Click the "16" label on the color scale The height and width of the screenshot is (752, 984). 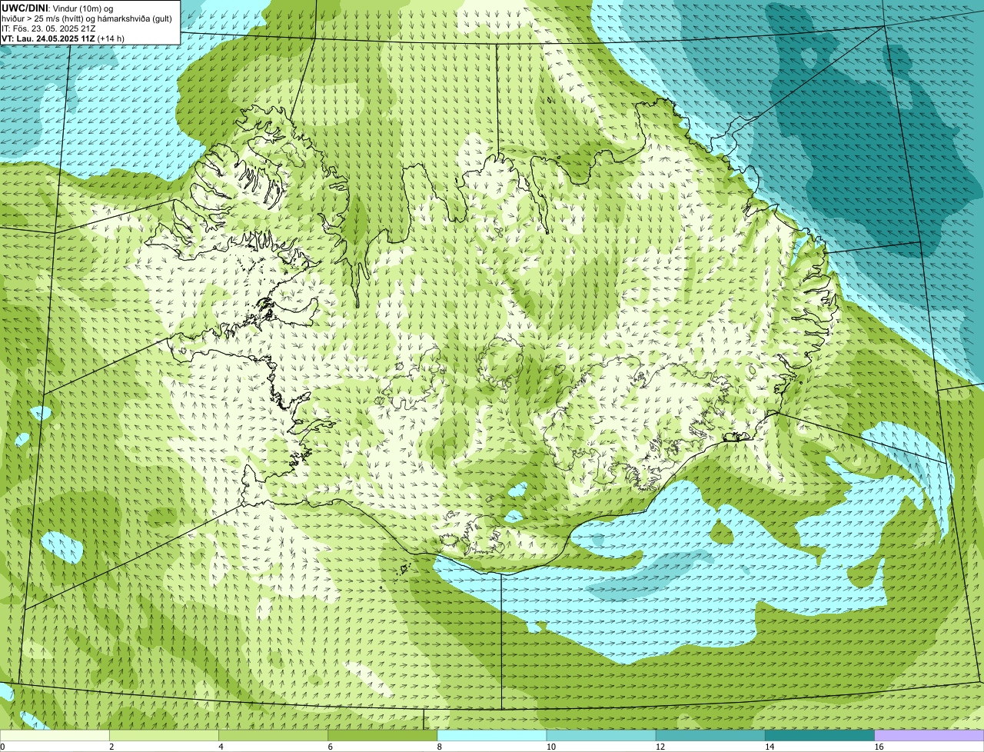(x=879, y=747)
